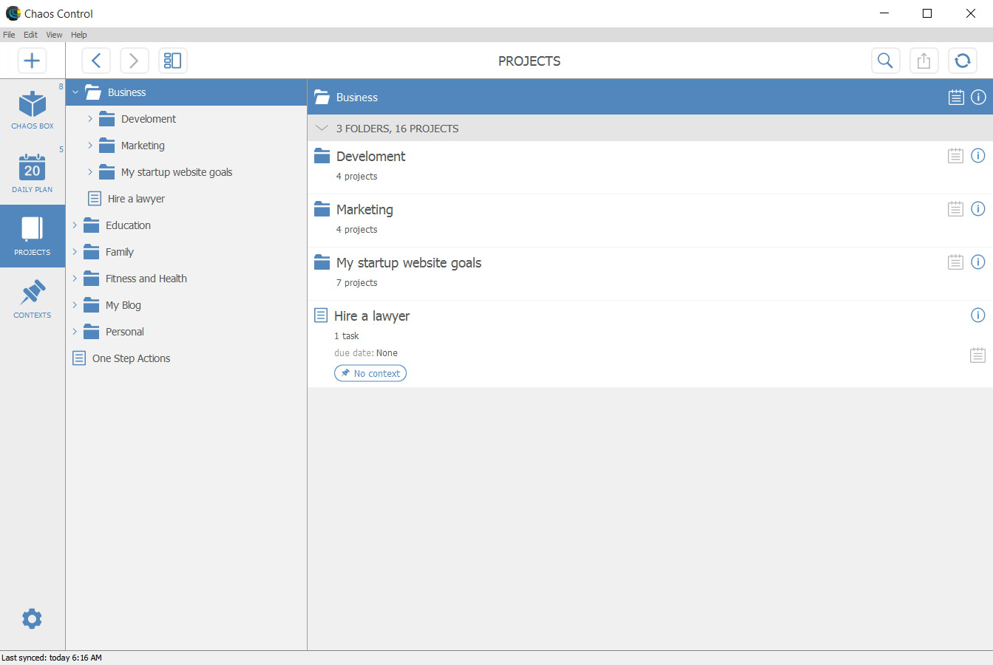The height and width of the screenshot is (665, 993).
Task: Select Hire a lawyer in tree
Action: (186, 199)
